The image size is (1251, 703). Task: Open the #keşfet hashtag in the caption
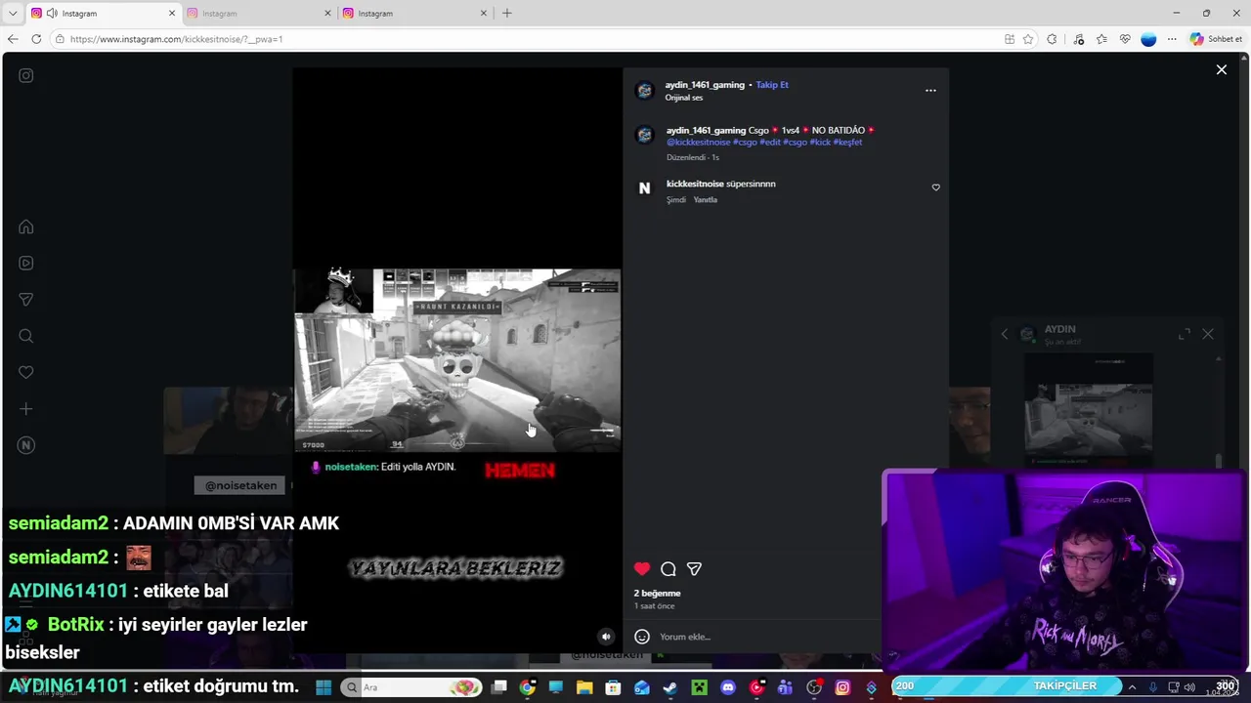(847, 143)
